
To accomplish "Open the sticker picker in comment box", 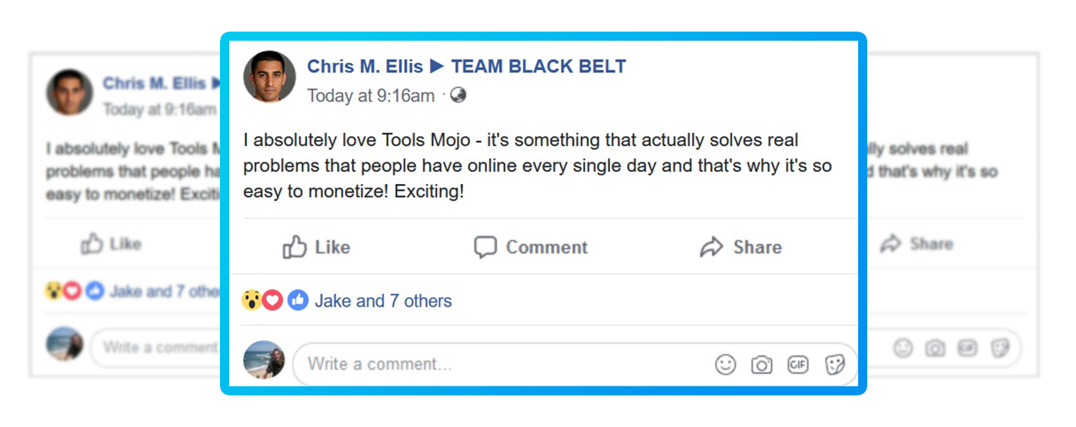I will 834,364.
